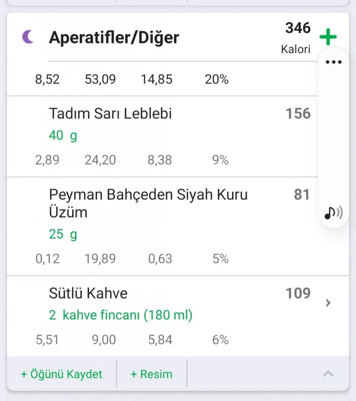356x401 pixels.
Task: Tap the 346 Kalori meal total
Action: pyautogui.click(x=297, y=37)
